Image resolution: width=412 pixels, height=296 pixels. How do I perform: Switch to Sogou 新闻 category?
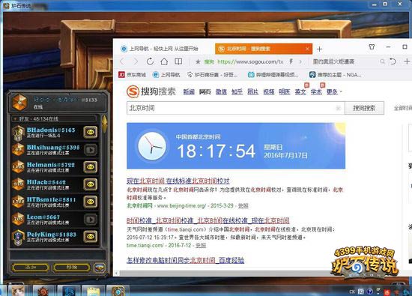point(189,91)
